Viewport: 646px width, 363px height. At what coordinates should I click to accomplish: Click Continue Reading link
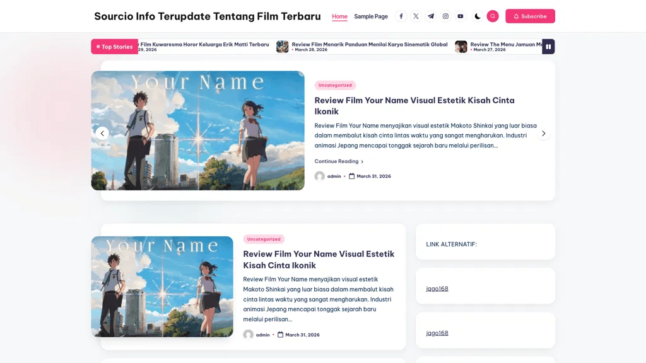click(x=339, y=161)
